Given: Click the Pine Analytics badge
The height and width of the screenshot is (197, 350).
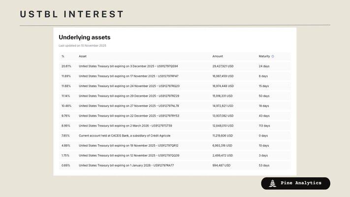Looking at the screenshot, I should coord(295,183).
